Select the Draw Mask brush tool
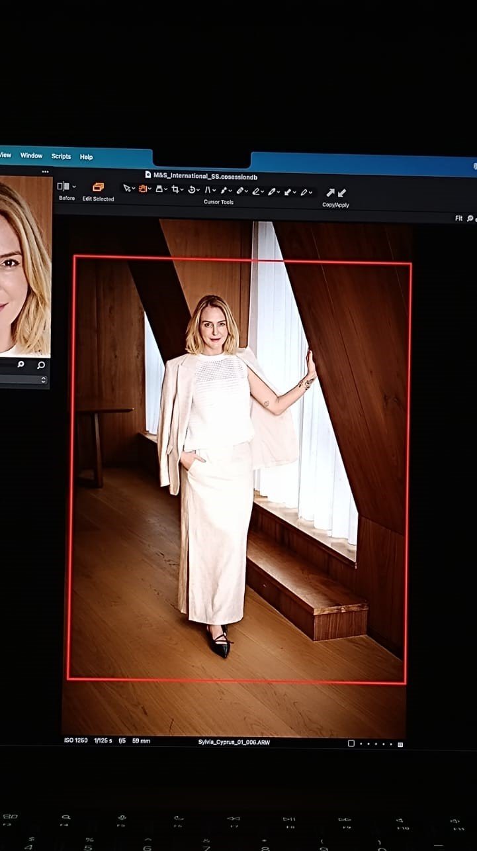The height and width of the screenshot is (851, 477). tap(224, 190)
